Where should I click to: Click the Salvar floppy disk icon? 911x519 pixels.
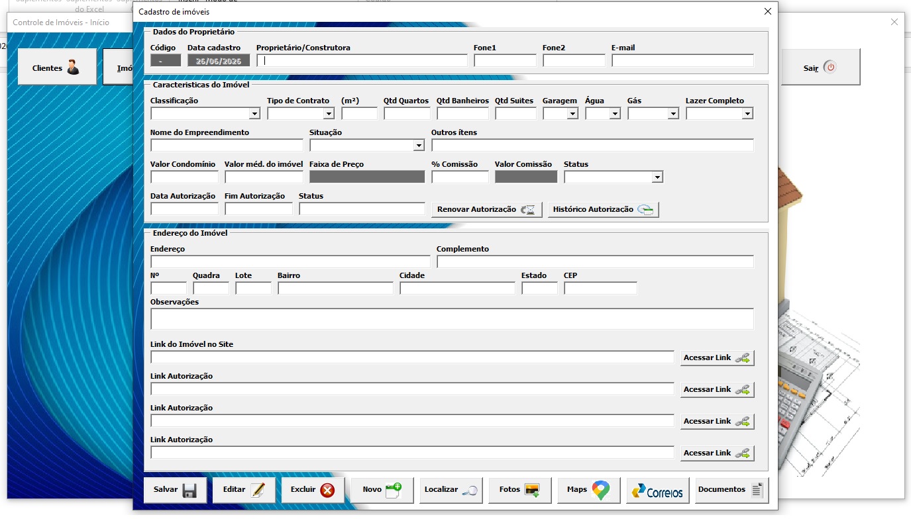coord(189,491)
